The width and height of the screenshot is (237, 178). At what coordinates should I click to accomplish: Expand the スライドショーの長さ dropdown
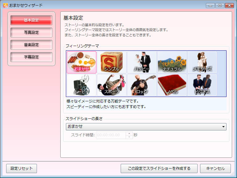click(146, 127)
